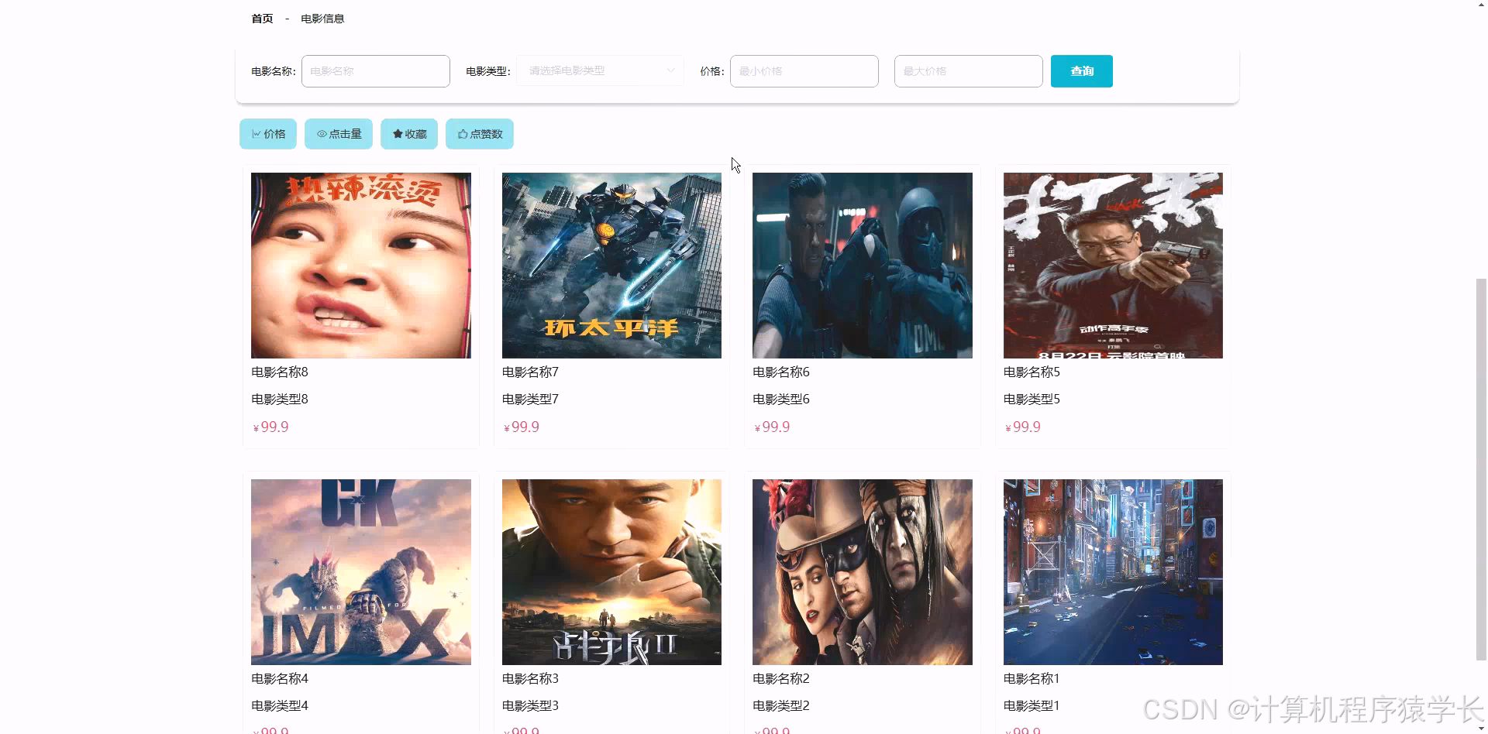Image resolution: width=1488 pixels, height=734 pixels.
Task: Click the title 电影名称7
Action: tap(530, 372)
